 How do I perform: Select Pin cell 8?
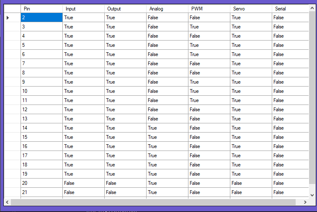pyautogui.click(x=41, y=73)
